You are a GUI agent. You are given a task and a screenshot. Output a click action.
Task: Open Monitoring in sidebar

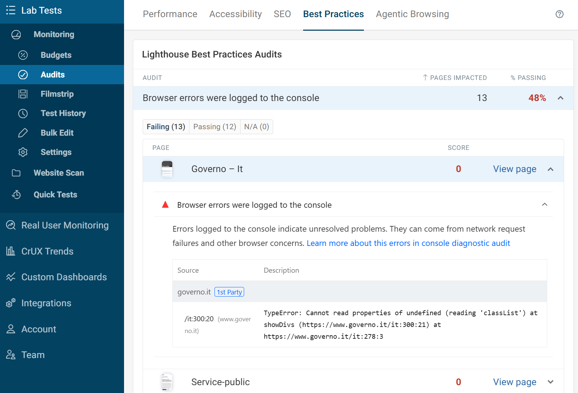[x=54, y=34]
